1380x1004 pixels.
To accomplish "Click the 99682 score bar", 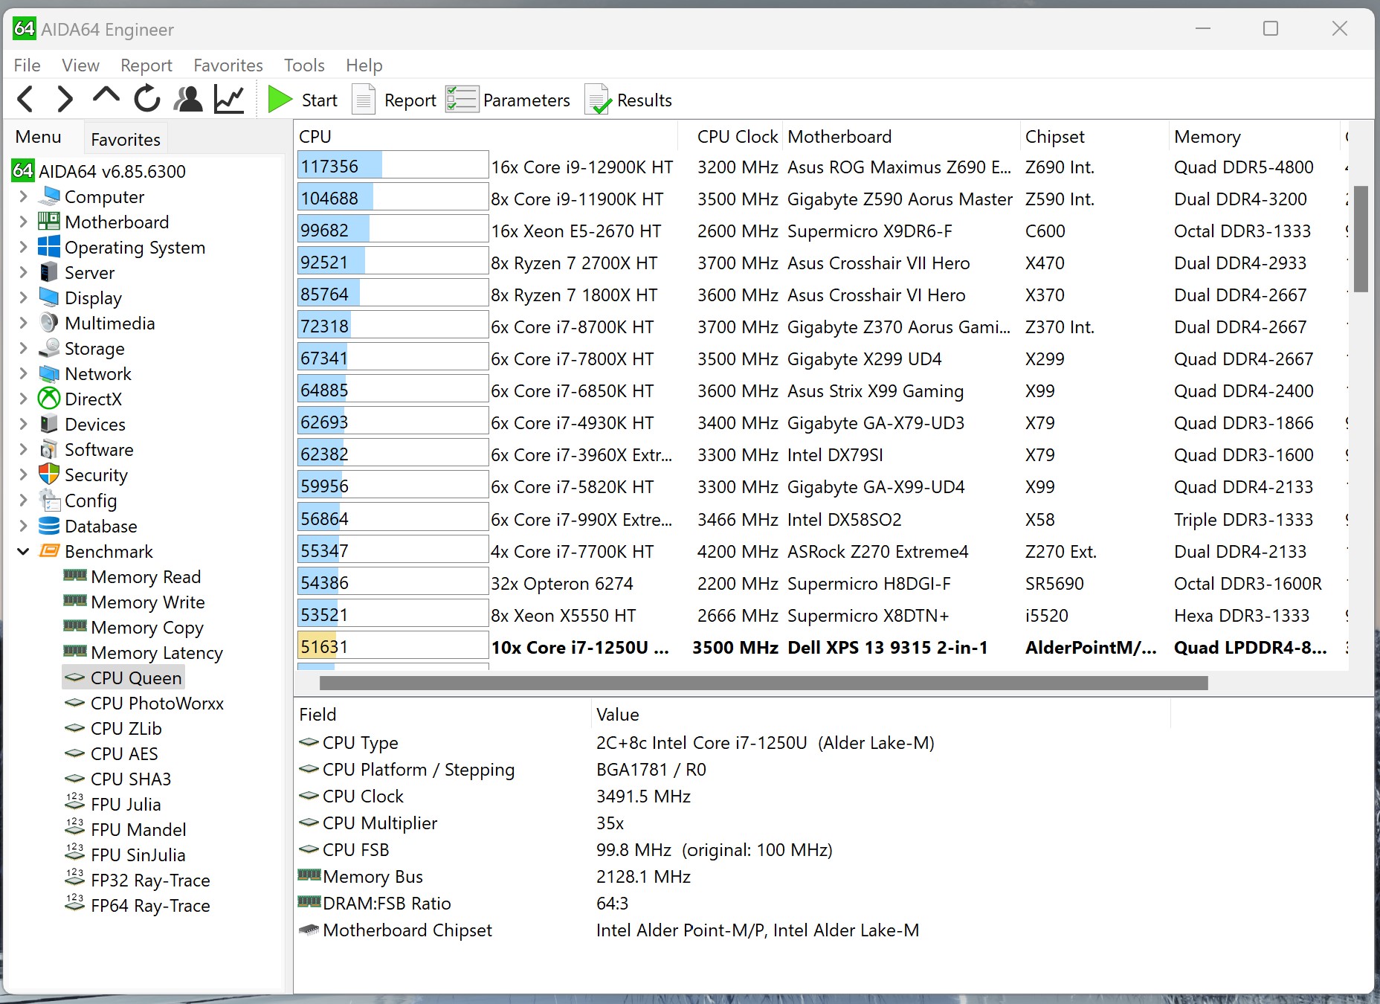I will [393, 231].
